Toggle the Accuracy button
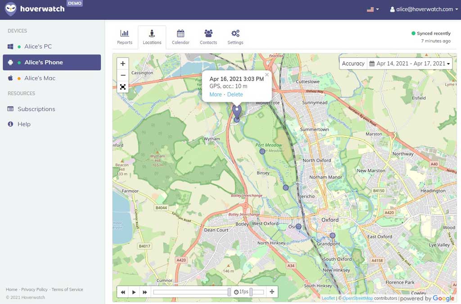Viewport: 461px width, 304px height. pyautogui.click(x=353, y=64)
